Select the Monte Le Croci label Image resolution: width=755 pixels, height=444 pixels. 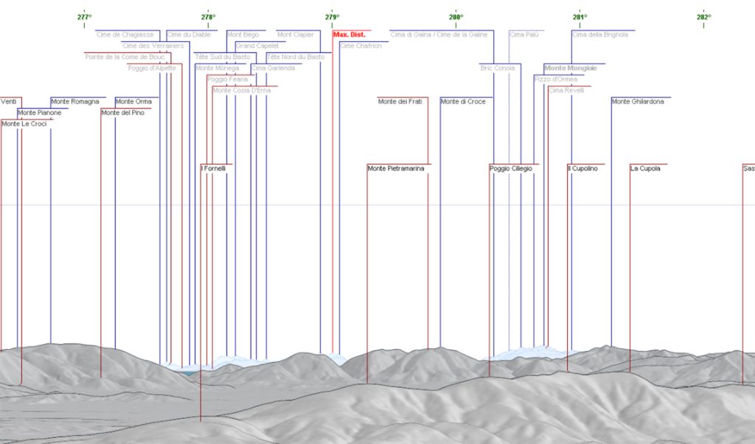pyautogui.click(x=24, y=124)
